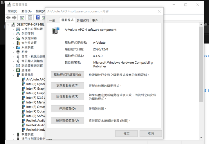Confirm with the 確定 button
Image resolution: width=209 pixels, height=144 pixels.
pyautogui.click(x=126, y=133)
